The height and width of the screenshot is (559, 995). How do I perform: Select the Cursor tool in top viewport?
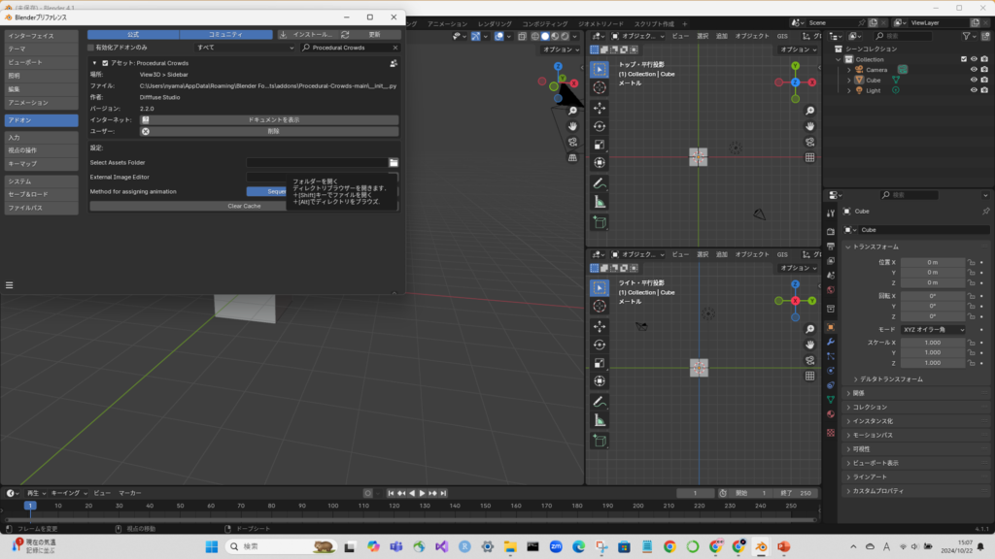[600, 87]
